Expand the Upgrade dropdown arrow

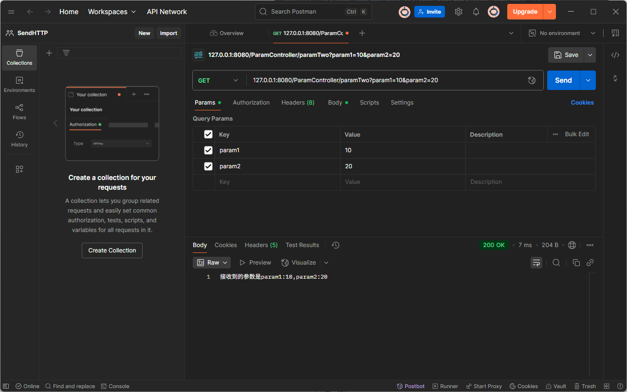coord(550,12)
